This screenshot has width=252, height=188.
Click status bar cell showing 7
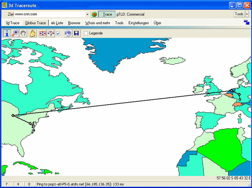click(x=6, y=184)
